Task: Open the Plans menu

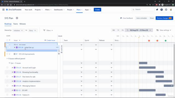Action: point(79,10)
